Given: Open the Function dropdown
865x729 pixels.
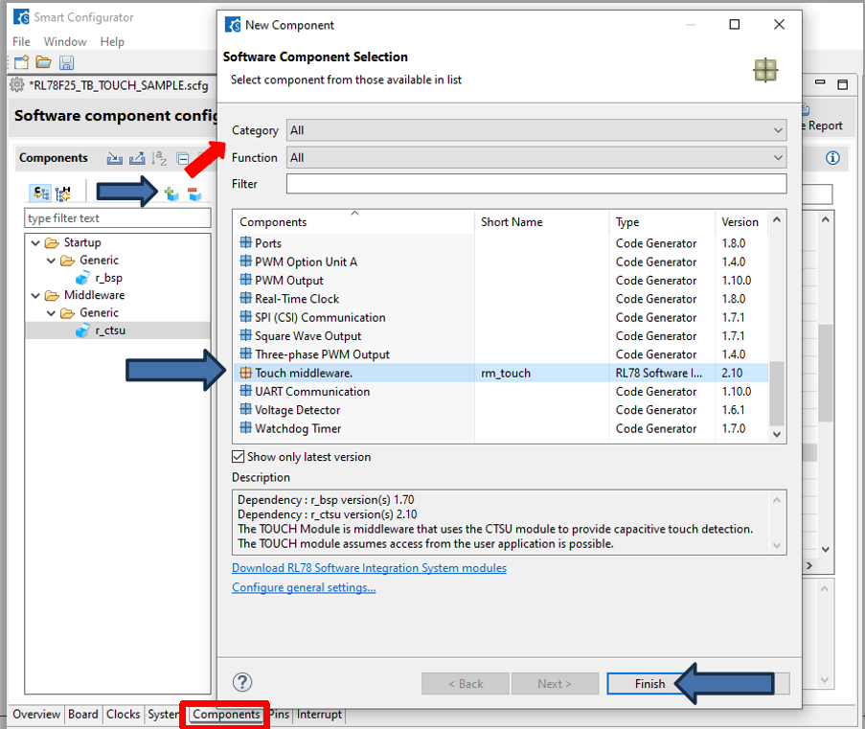Looking at the screenshot, I should pyautogui.click(x=535, y=157).
